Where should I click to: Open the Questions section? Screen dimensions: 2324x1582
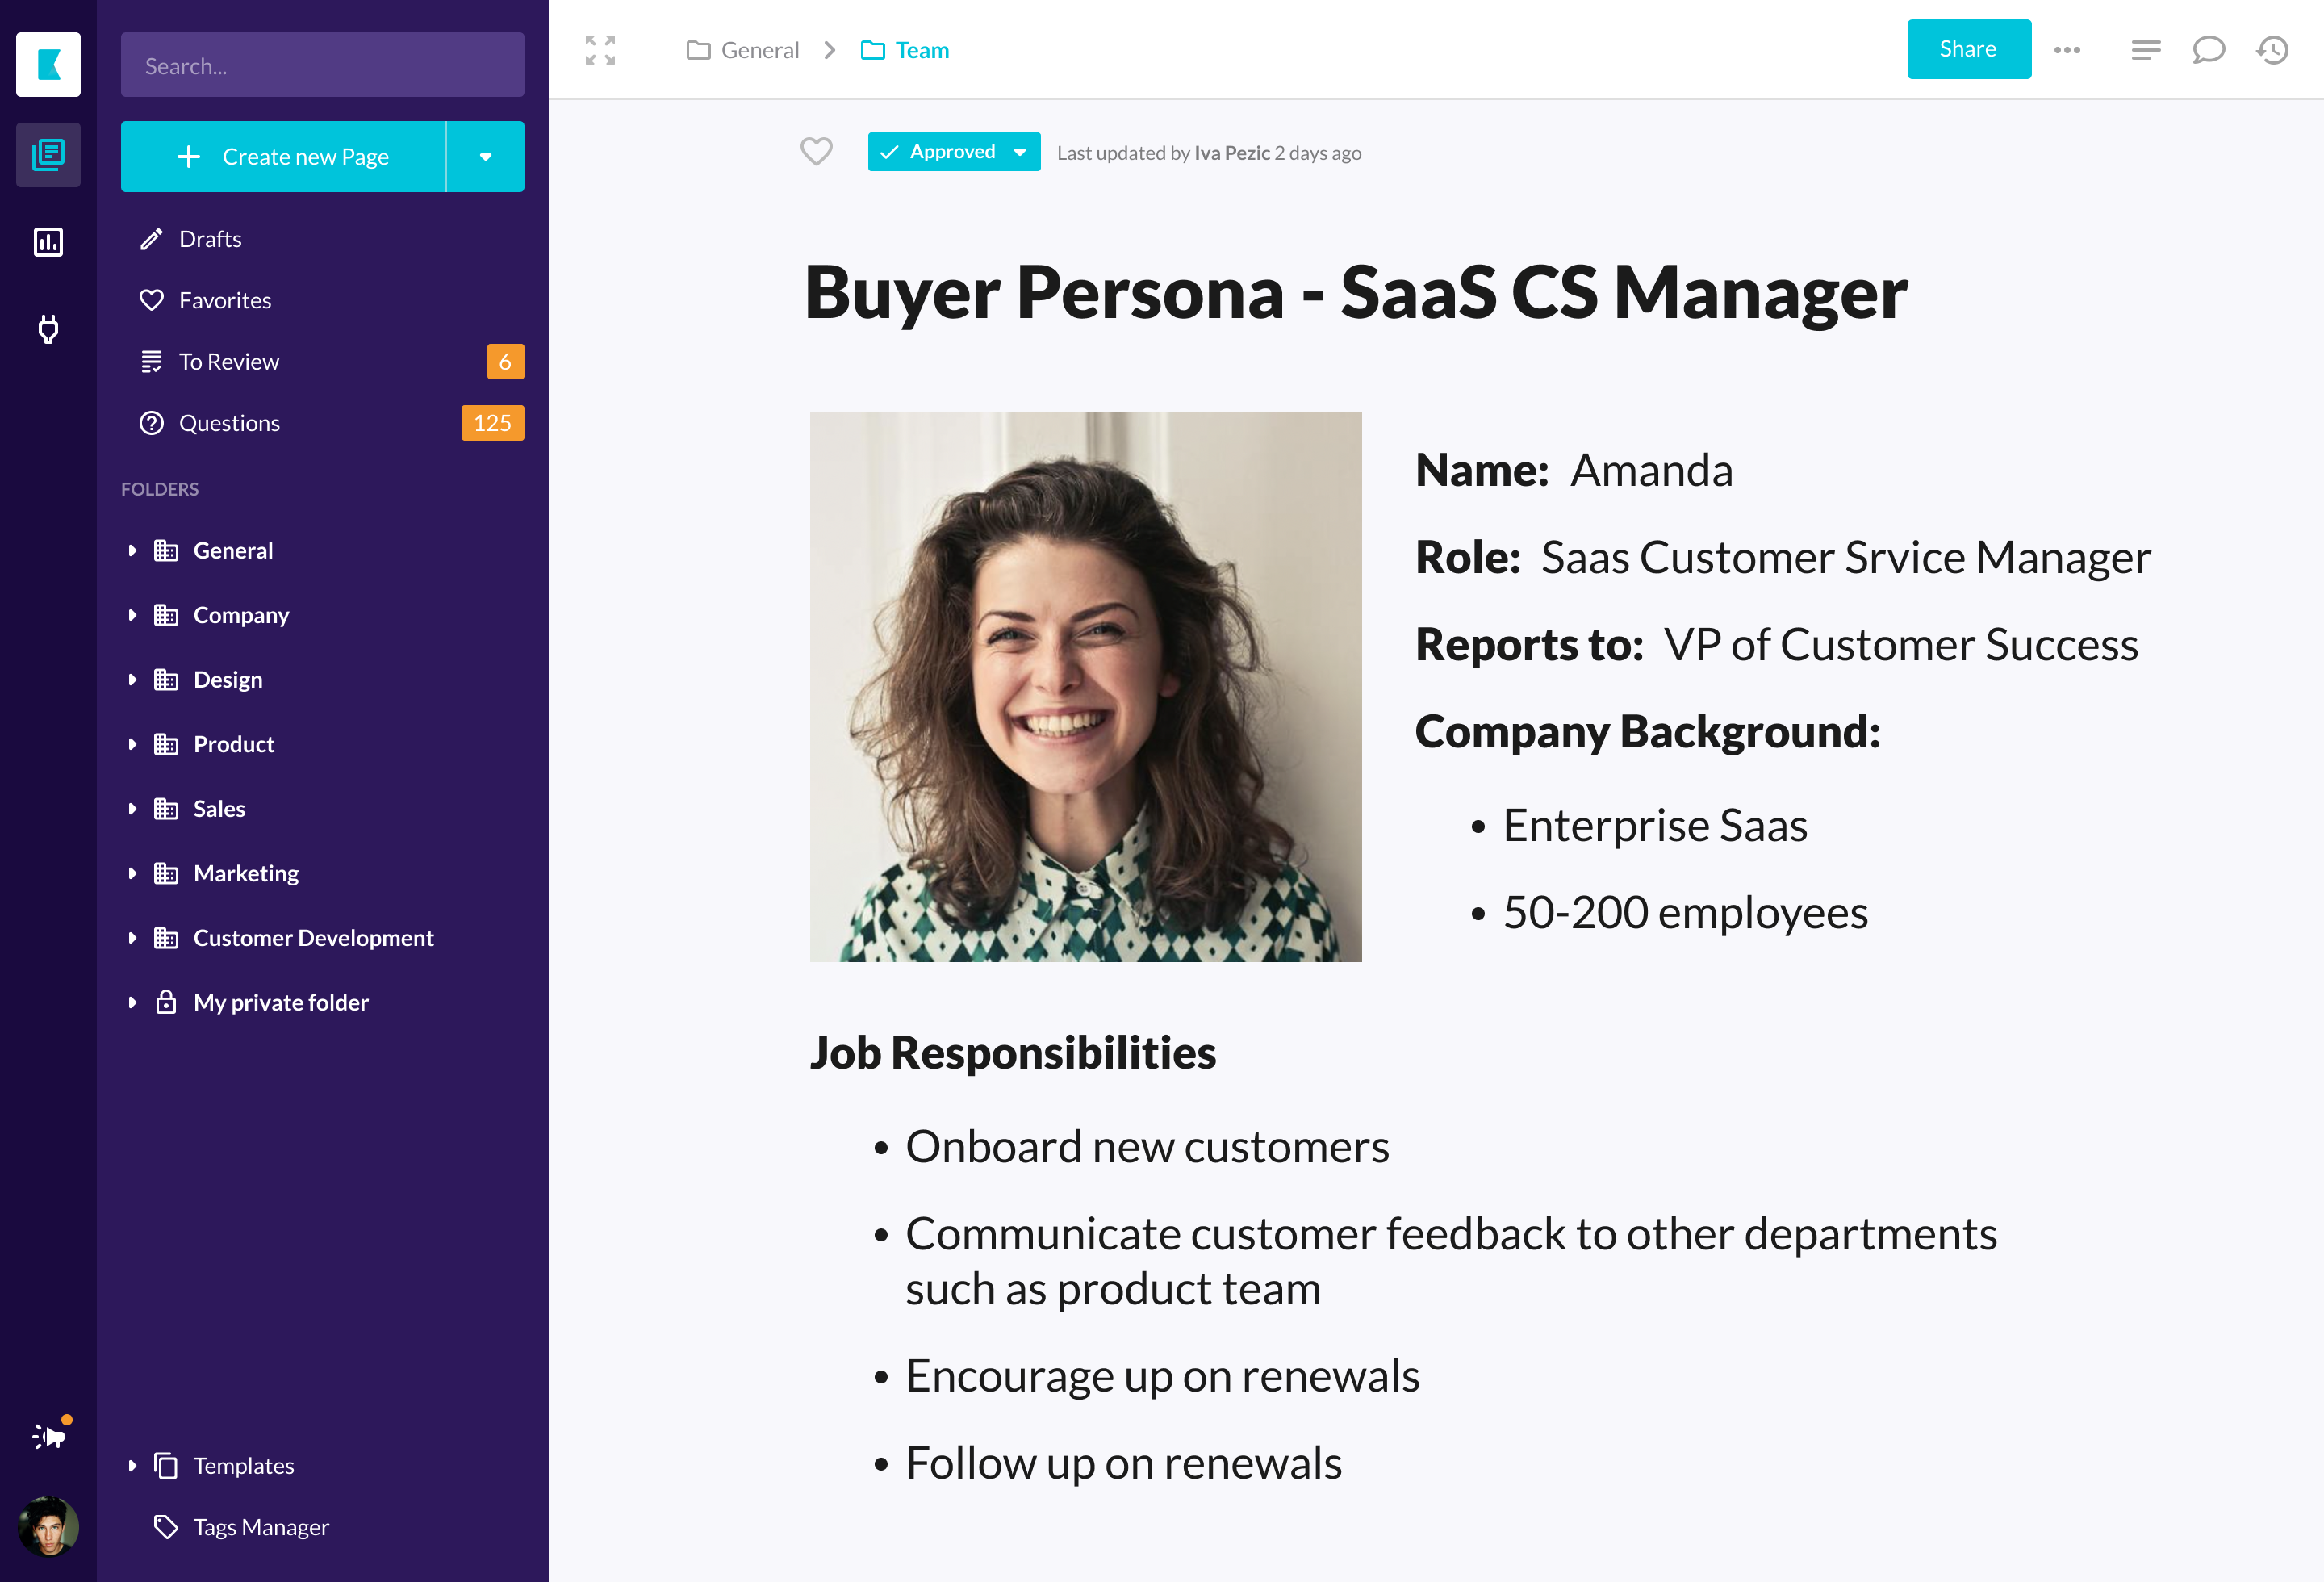pyautogui.click(x=229, y=423)
